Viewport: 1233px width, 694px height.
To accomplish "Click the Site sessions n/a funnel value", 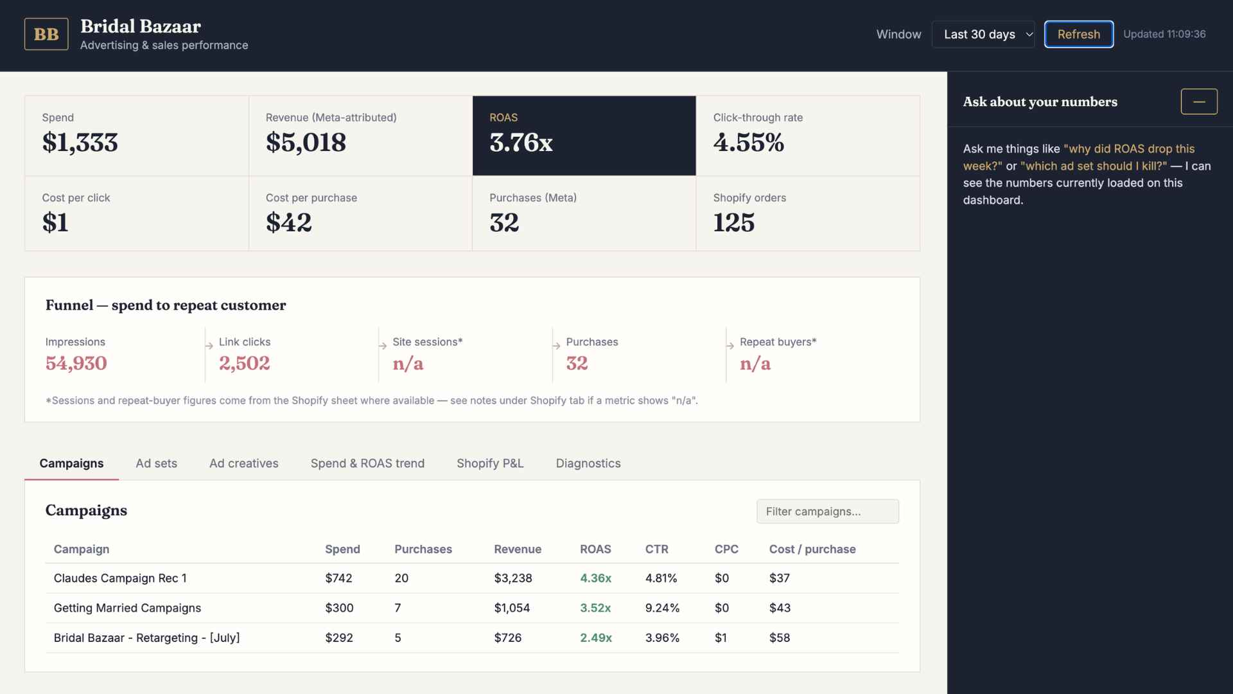I will tap(408, 364).
